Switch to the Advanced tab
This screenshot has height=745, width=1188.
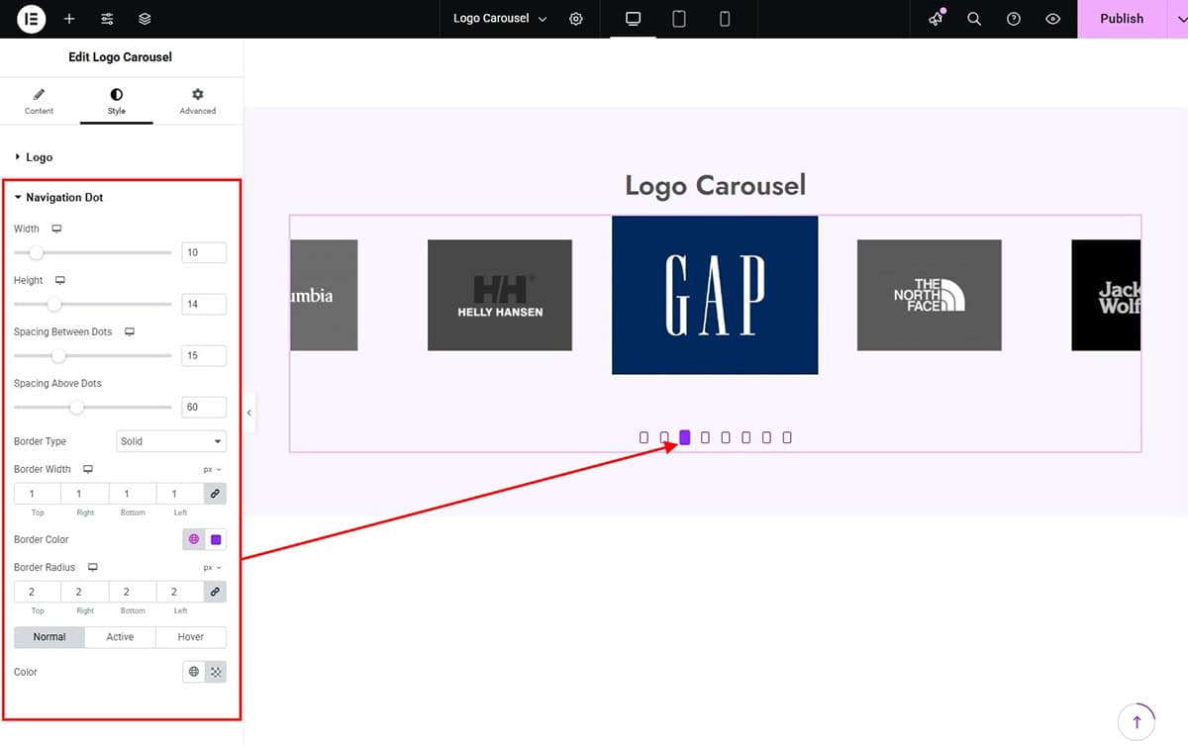click(197, 101)
